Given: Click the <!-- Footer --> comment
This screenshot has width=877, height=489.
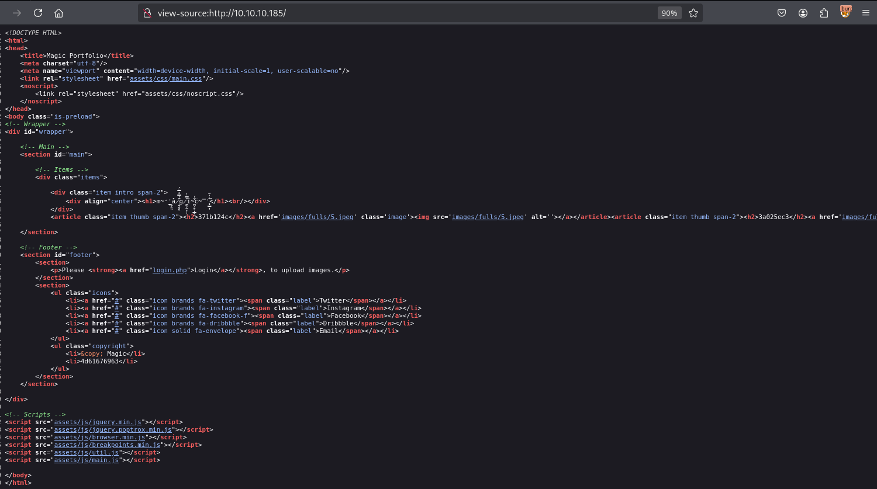Looking at the screenshot, I should pyautogui.click(x=49, y=247).
